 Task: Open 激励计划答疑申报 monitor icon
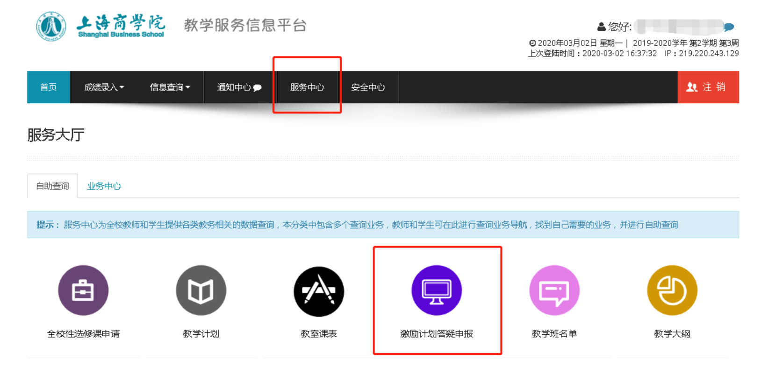[x=437, y=290]
